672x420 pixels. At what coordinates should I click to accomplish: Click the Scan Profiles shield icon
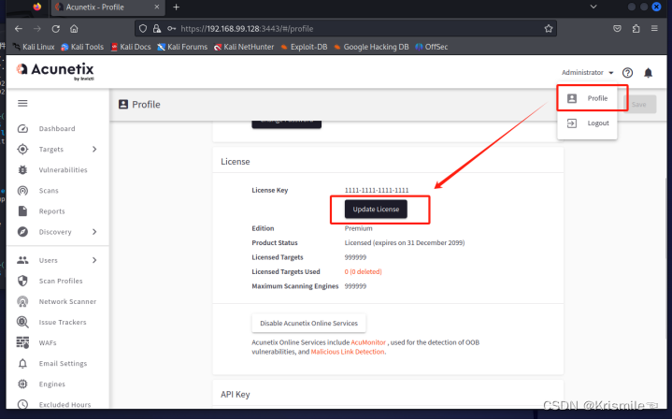22,281
